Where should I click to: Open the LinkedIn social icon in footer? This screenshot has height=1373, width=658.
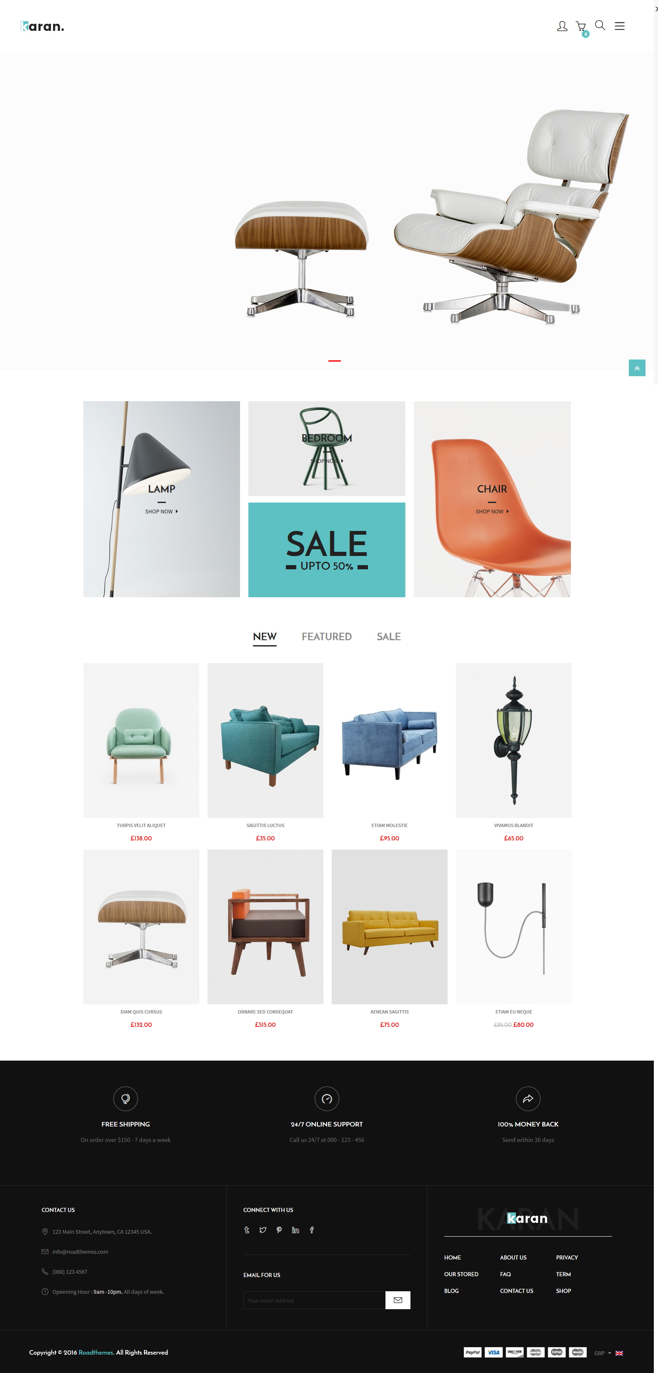pyautogui.click(x=295, y=1230)
